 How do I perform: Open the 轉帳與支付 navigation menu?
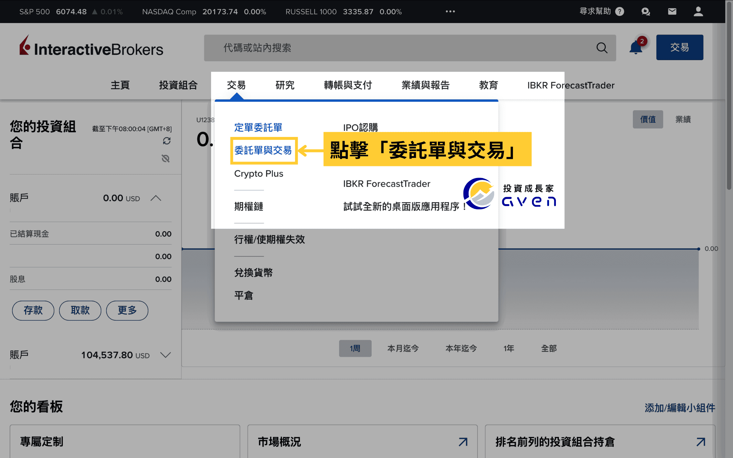click(x=348, y=85)
